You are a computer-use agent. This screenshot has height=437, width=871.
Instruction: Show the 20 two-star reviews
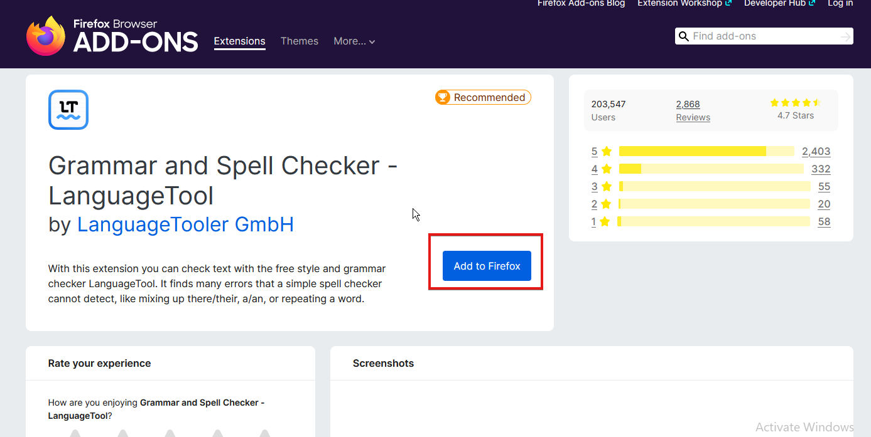click(824, 204)
